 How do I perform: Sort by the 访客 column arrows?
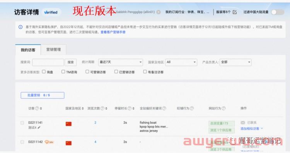tap(41, 108)
